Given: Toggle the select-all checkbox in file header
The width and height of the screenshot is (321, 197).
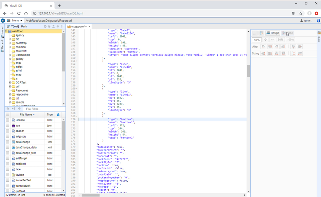Looking at the screenshot, I should 7,115.
